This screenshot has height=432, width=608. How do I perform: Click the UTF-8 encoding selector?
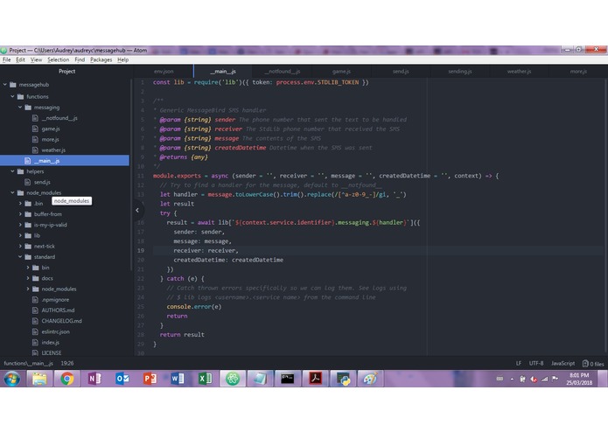click(x=536, y=364)
